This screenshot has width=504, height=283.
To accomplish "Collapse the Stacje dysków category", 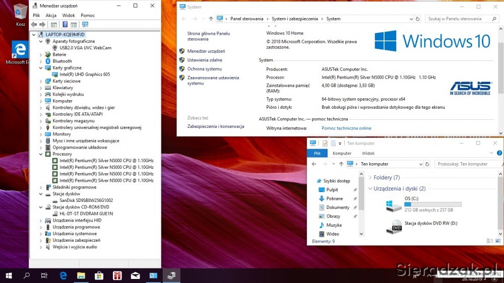I will (x=41, y=194).
